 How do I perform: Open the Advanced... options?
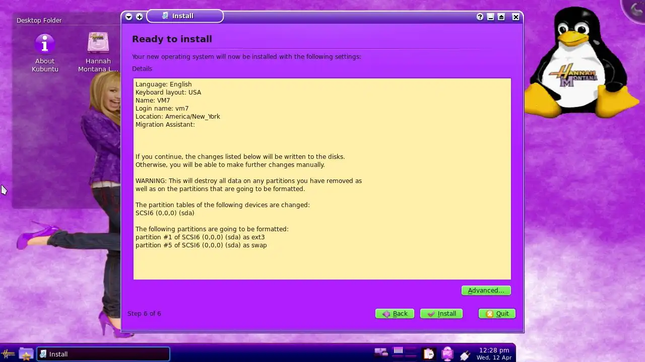tap(486, 290)
